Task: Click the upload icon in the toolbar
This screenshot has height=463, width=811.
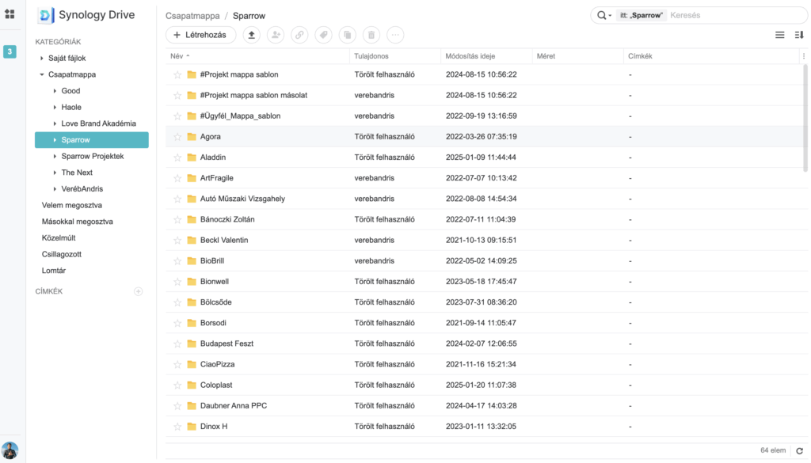Action: (x=252, y=35)
